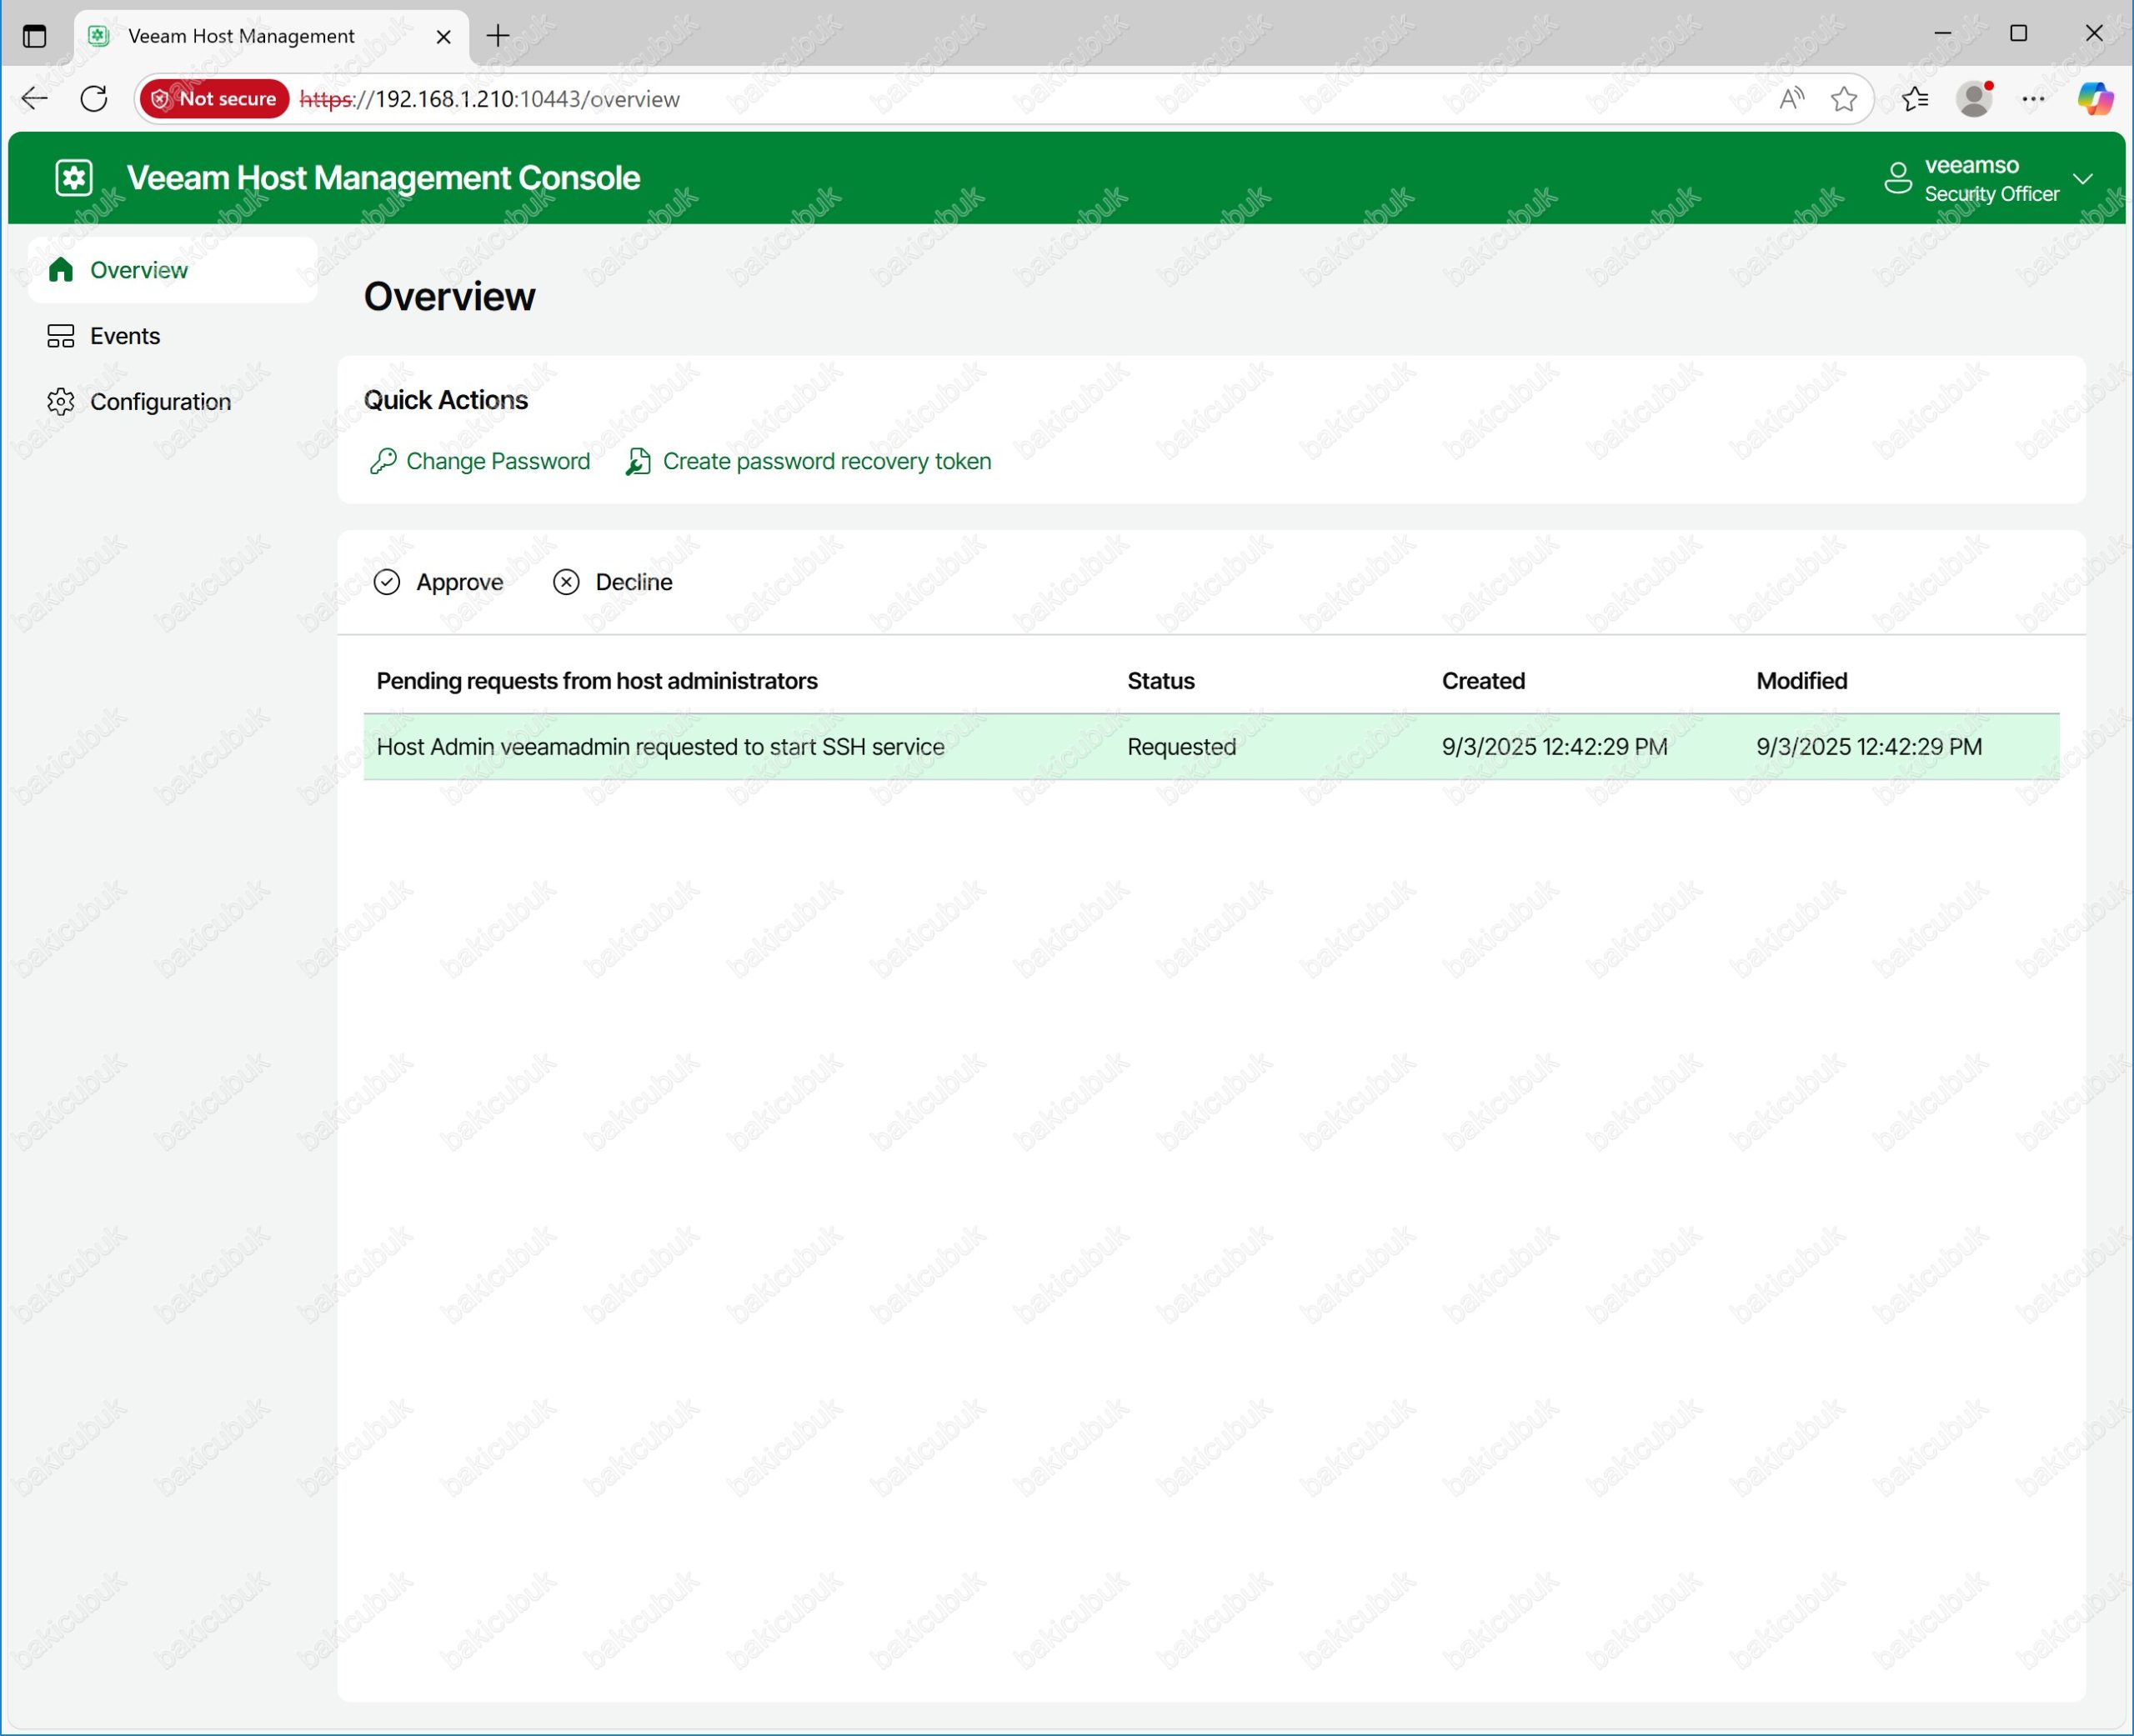Open the Copilot icon in browser toolbar
The image size is (2134, 1736).
click(2095, 99)
